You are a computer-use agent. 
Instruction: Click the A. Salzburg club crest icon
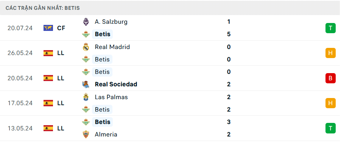point(86,22)
